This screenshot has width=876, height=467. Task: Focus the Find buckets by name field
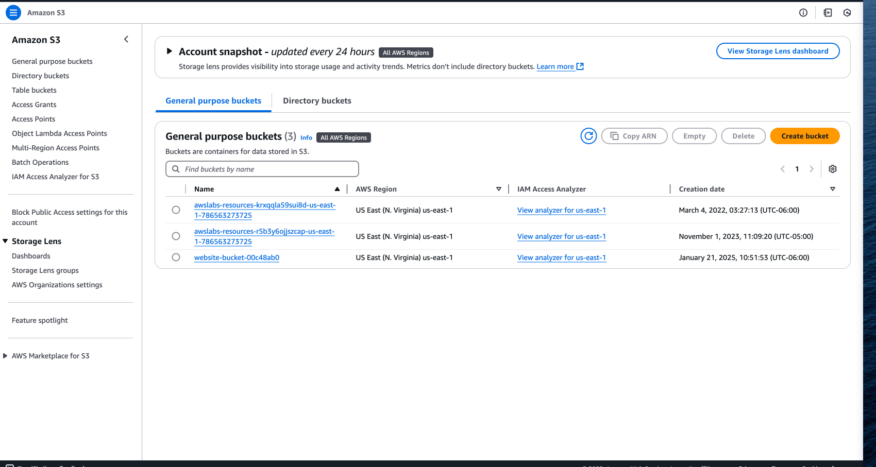click(262, 169)
